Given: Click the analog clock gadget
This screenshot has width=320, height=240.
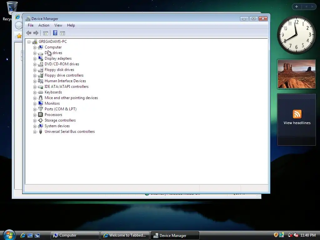Looking at the screenshot, I should click(296, 35).
